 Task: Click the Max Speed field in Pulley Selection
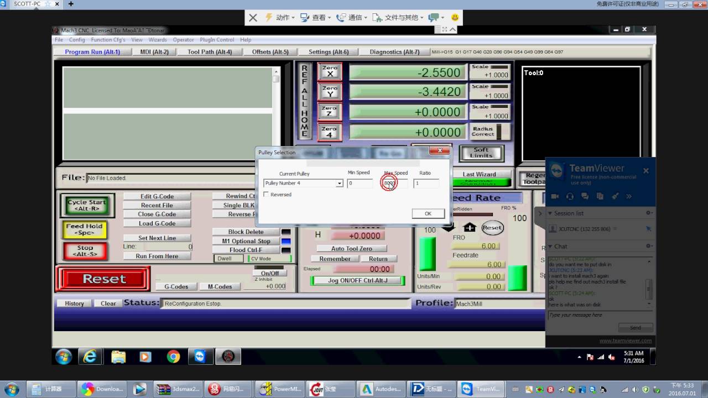(x=395, y=183)
